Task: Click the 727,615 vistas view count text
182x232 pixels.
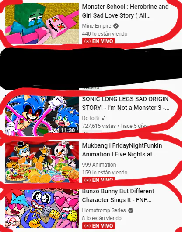Action: click(x=99, y=126)
